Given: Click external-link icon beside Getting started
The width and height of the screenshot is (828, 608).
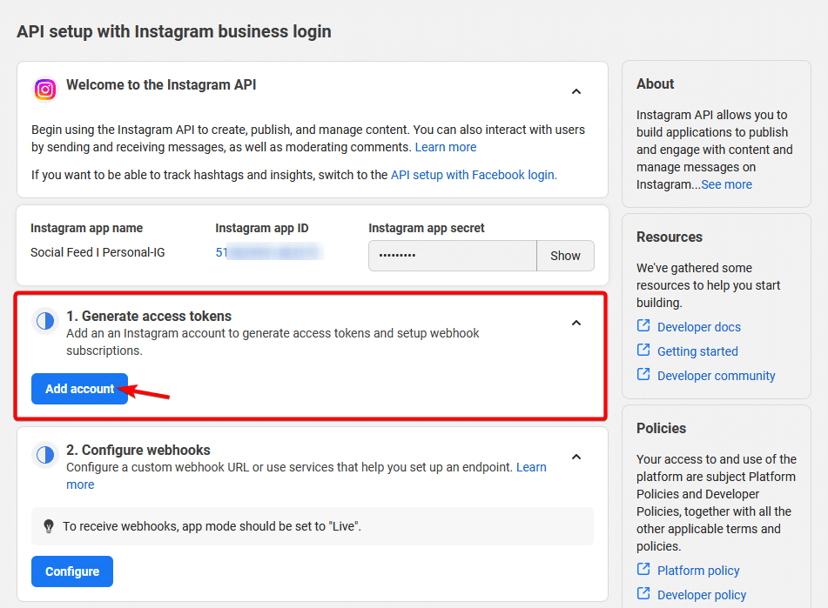Looking at the screenshot, I should 643,350.
